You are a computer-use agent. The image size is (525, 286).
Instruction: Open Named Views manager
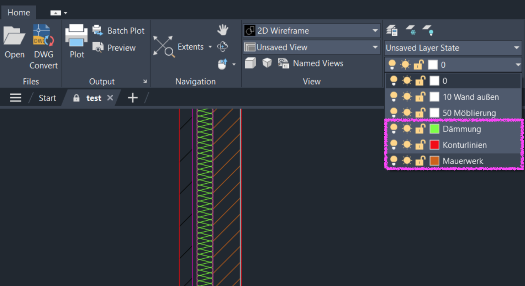pos(311,63)
